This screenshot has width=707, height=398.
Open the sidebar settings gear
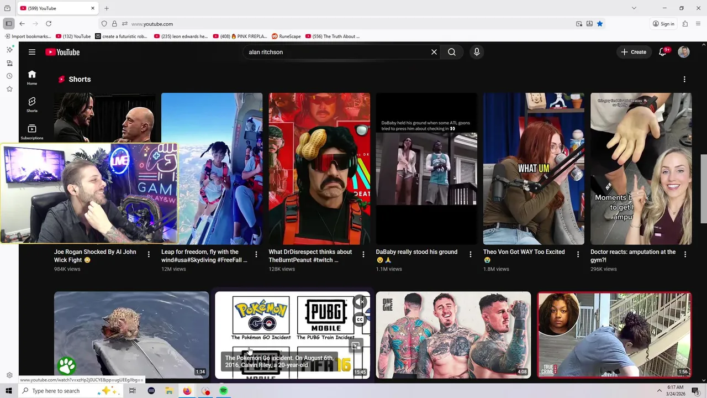[9, 375]
